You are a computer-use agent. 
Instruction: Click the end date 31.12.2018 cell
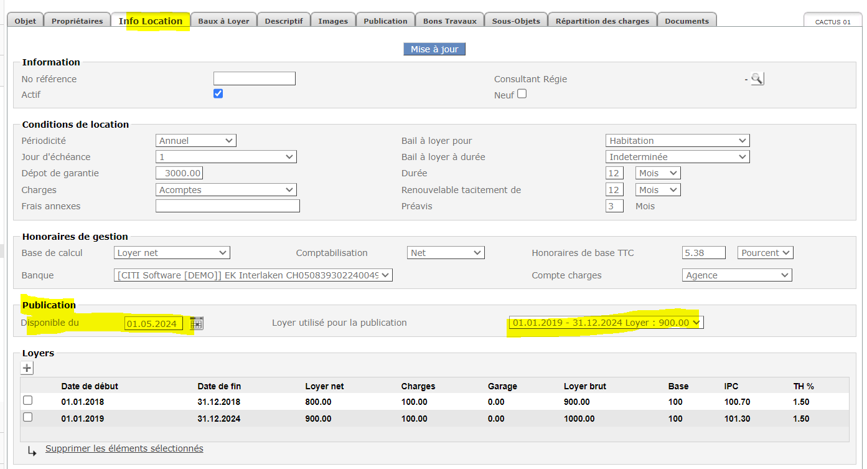(x=218, y=402)
